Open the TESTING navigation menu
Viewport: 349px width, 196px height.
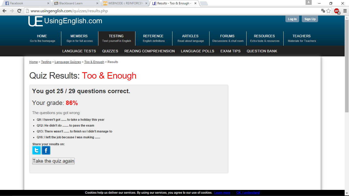[x=117, y=38]
